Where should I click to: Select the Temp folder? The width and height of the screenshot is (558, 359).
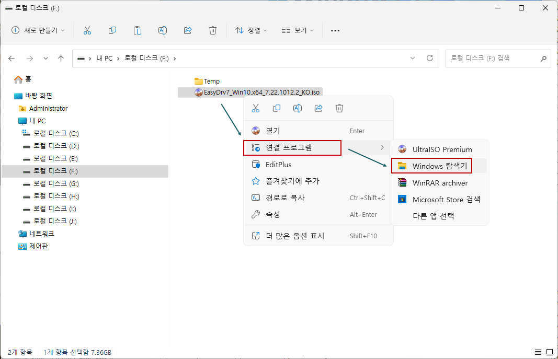coord(207,82)
